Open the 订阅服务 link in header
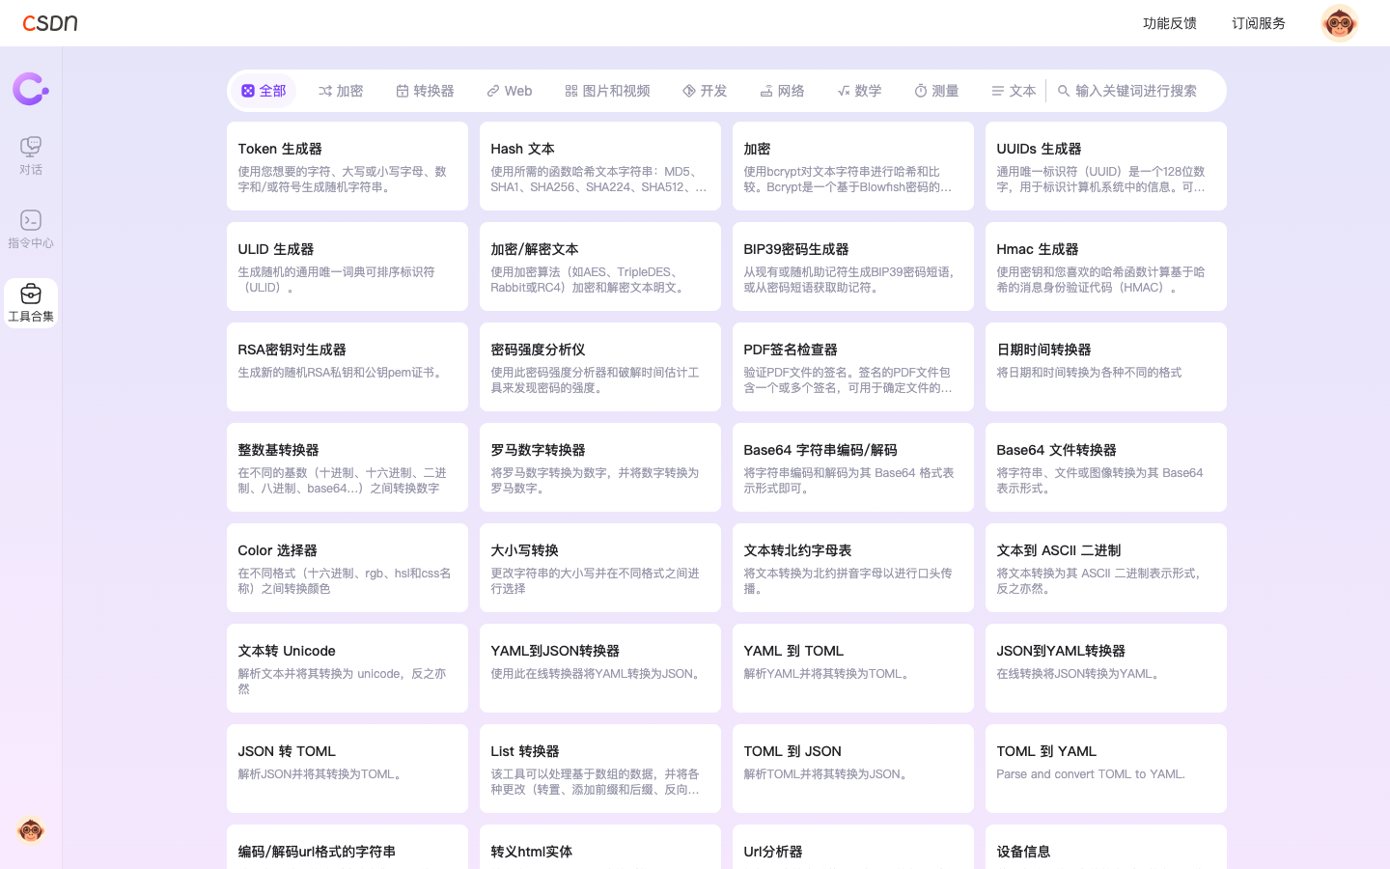1390x869 pixels. [x=1258, y=23]
